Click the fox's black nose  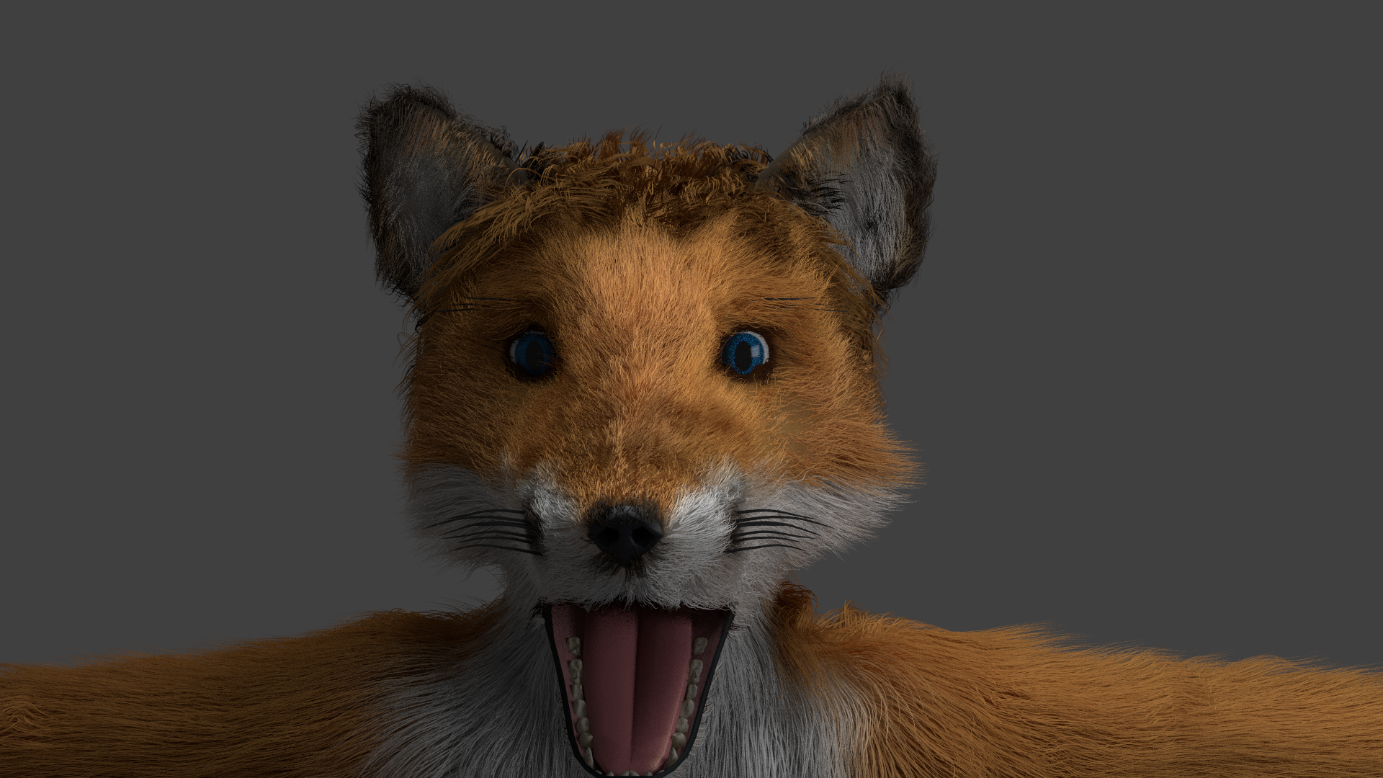624,534
